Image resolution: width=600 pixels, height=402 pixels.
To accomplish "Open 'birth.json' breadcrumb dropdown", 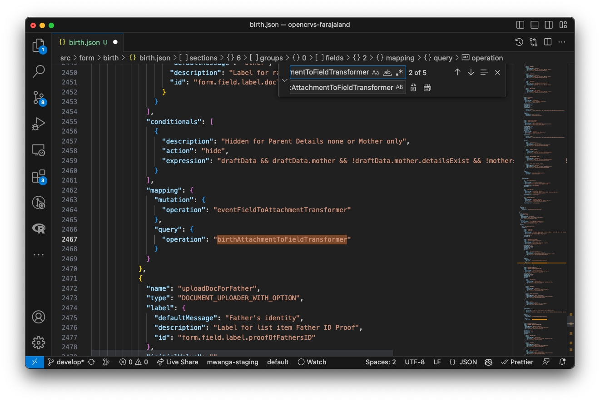I will pyautogui.click(x=150, y=58).
